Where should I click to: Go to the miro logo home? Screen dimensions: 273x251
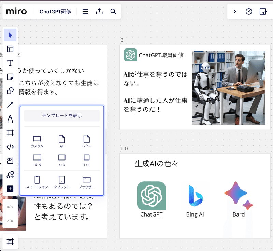click(x=16, y=12)
